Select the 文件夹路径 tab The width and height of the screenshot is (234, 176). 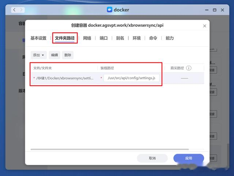tap(65, 38)
